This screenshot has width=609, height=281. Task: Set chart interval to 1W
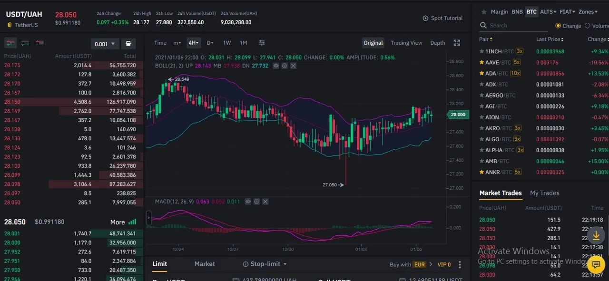[x=227, y=43]
